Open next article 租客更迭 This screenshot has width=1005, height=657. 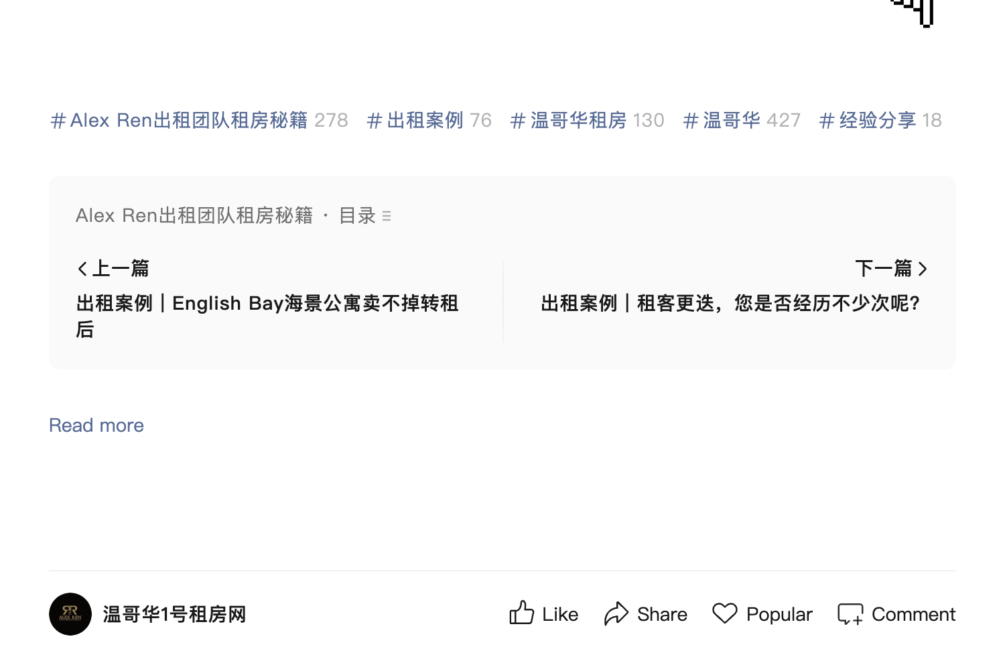coord(730,303)
